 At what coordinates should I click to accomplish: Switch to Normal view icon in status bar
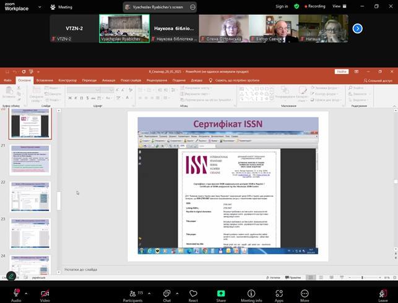click(x=311, y=278)
